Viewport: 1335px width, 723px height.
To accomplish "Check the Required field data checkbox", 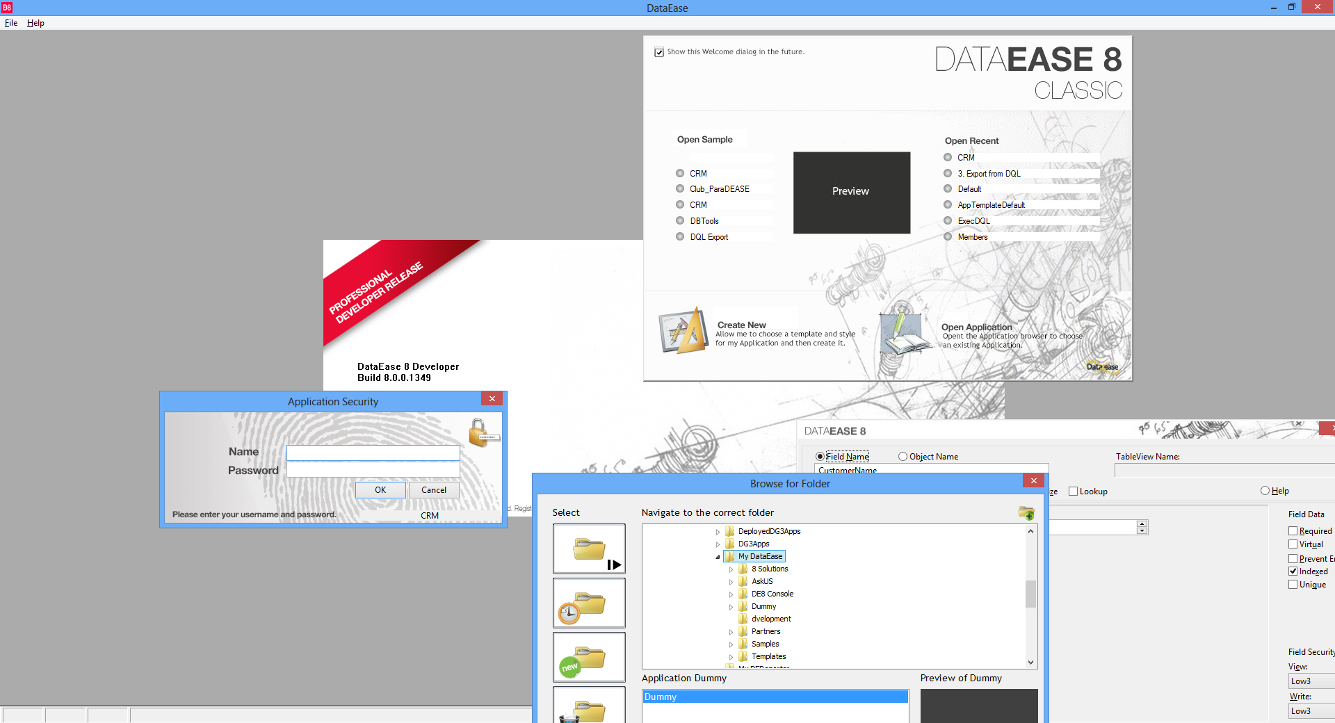I will coord(1293,531).
